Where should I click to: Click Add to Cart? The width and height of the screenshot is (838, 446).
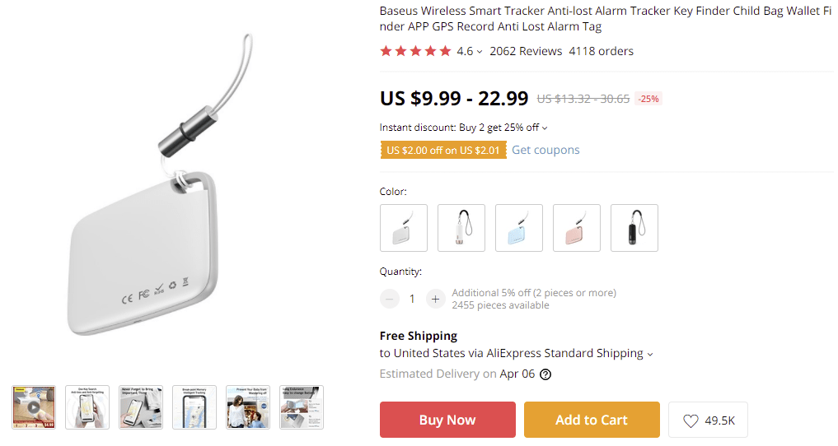(x=592, y=420)
